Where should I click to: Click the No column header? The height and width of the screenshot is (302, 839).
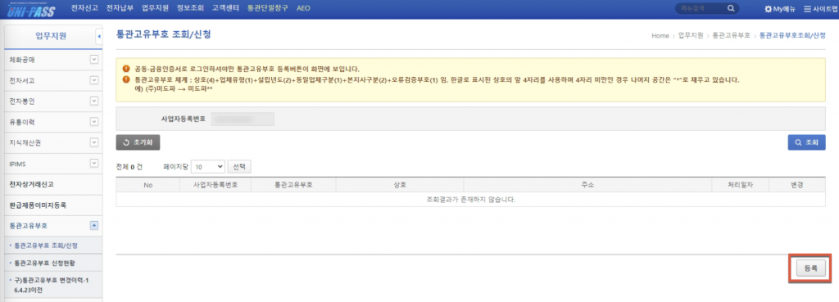[x=148, y=185]
